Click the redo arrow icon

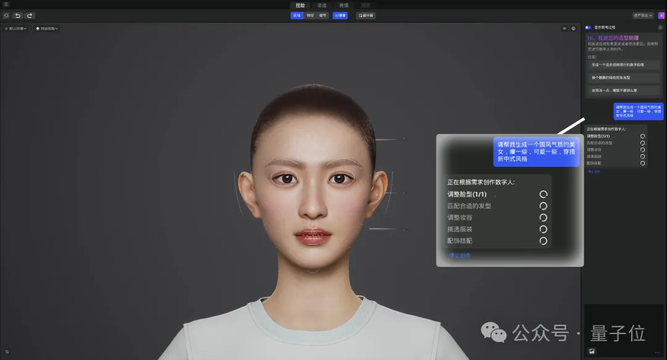30,15
